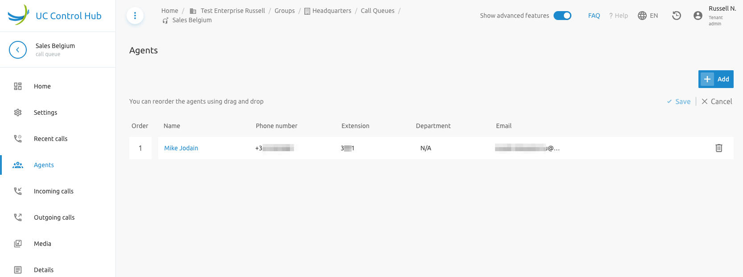Click the Media library icon
This screenshot has height=277, width=743.
click(18, 244)
